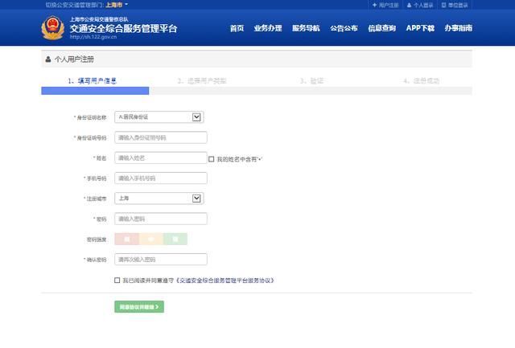Click the 确认密码 confirm password field
Screen dimensions: 515x348
(x=161, y=260)
